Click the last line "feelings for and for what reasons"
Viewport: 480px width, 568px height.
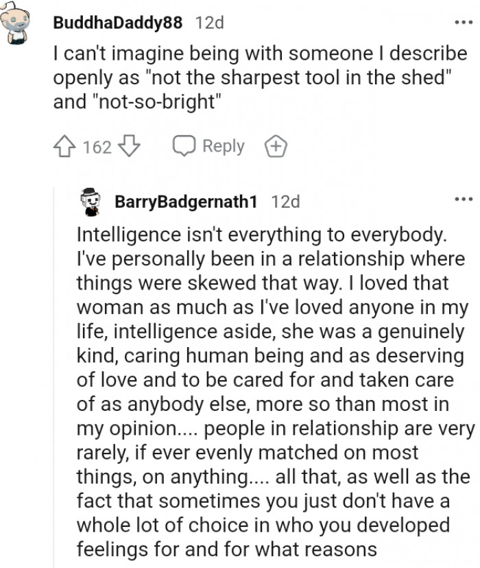pyautogui.click(x=226, y=550)
